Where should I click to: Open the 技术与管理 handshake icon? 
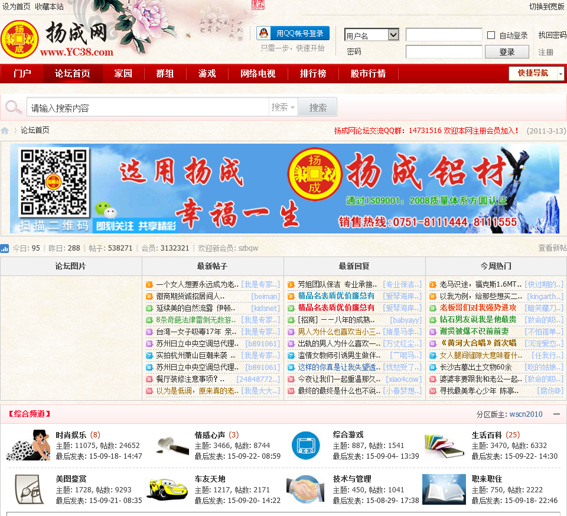[x=305, y=489]
